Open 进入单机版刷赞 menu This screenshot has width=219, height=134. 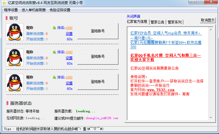coord(34,10)
